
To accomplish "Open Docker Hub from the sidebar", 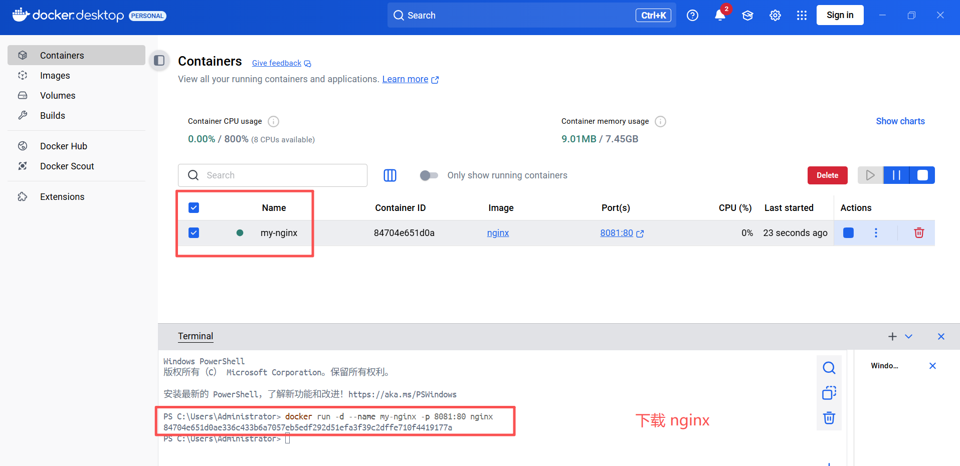I will point(76,146).
